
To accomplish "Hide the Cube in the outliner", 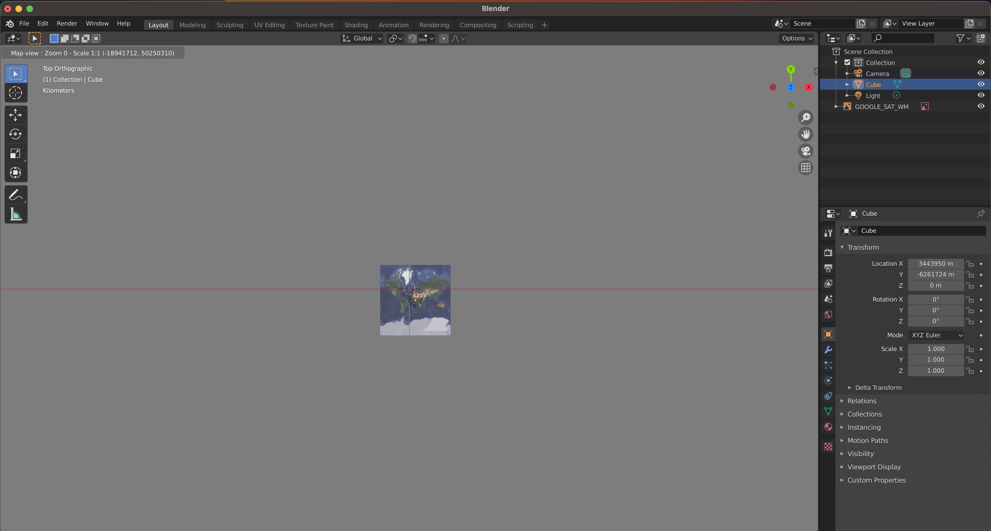I will click(981, 84).
